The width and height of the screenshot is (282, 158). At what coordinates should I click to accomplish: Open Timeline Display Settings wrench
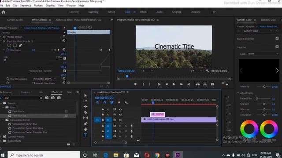(x=126, y=102)
